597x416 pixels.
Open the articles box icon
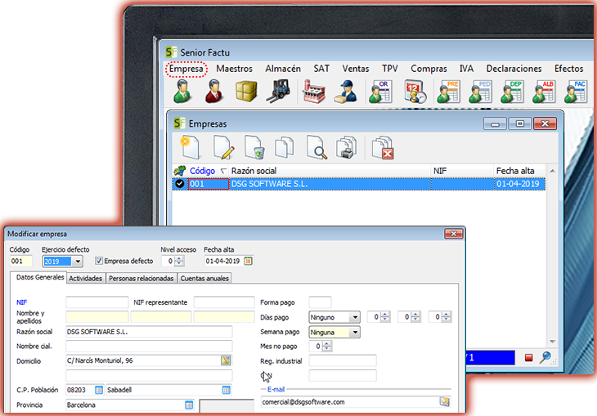click(x=246, y=92)
